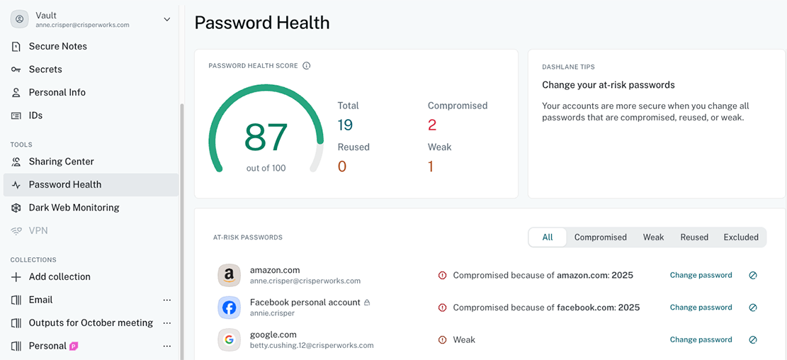787x360 pixels.
Task: Click the Password Health Score info icon
Action: 307,66
